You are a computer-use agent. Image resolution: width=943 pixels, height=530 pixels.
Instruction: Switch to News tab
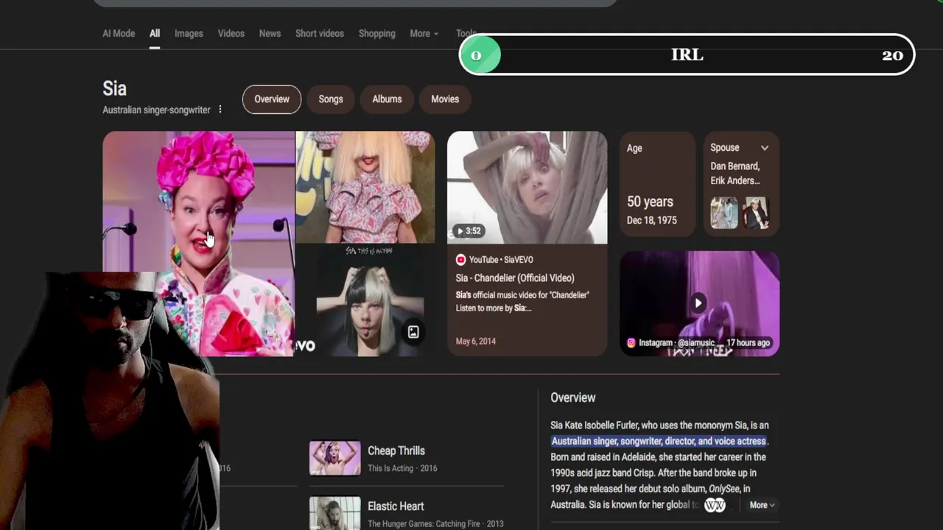pyautogui.click(x=270, y=34)
